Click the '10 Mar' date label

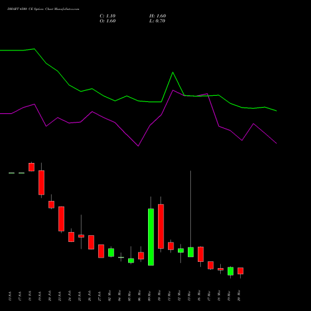click(x=159, y=295)
